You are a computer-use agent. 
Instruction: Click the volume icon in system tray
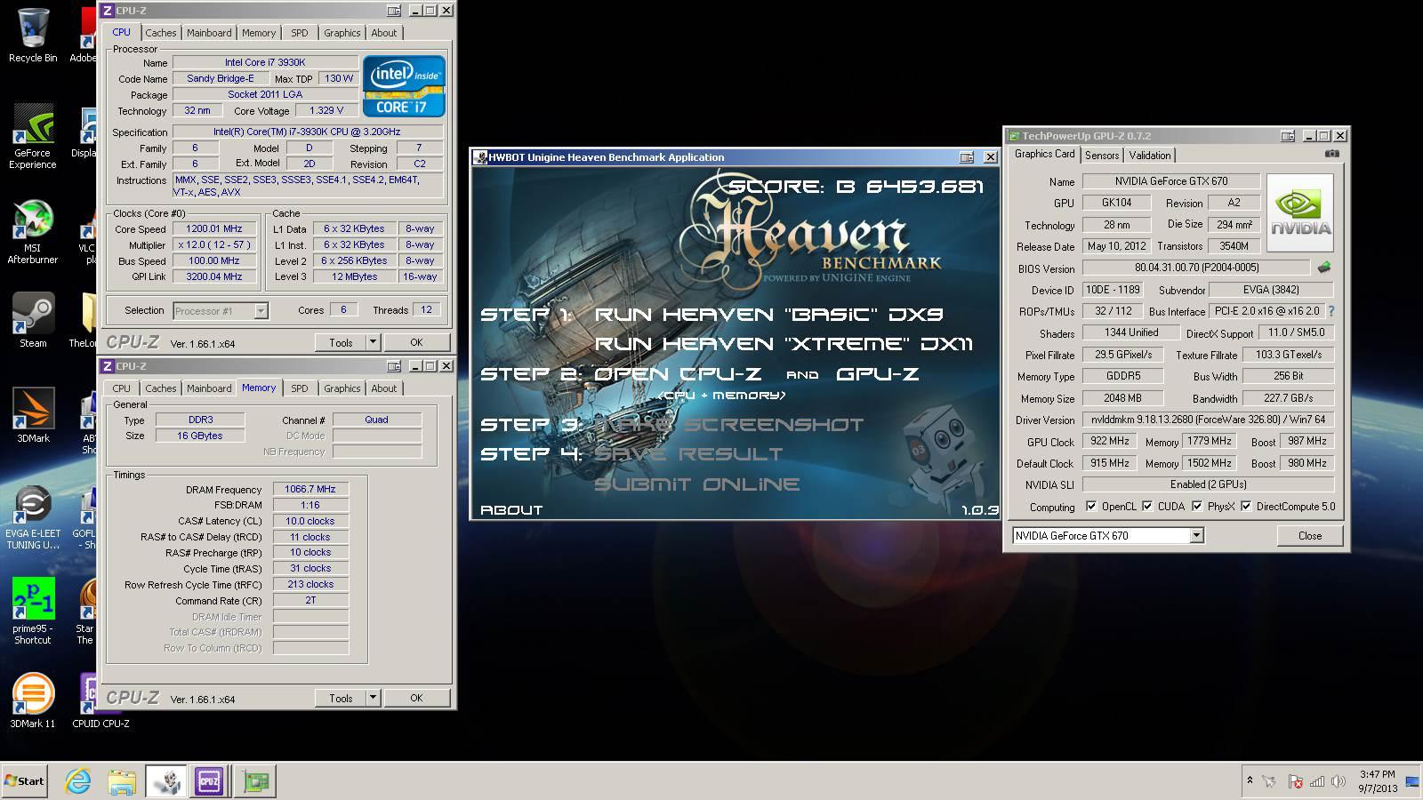[1339, 781]
